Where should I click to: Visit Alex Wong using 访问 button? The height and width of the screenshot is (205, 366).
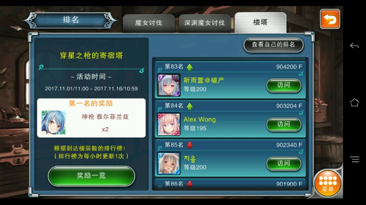point(283,124)
